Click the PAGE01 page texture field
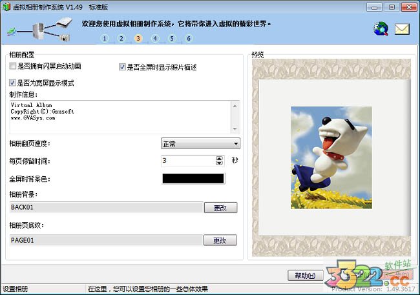Viewport: 420px width, 295px height. pyautogui.click(x=106, y=240)
